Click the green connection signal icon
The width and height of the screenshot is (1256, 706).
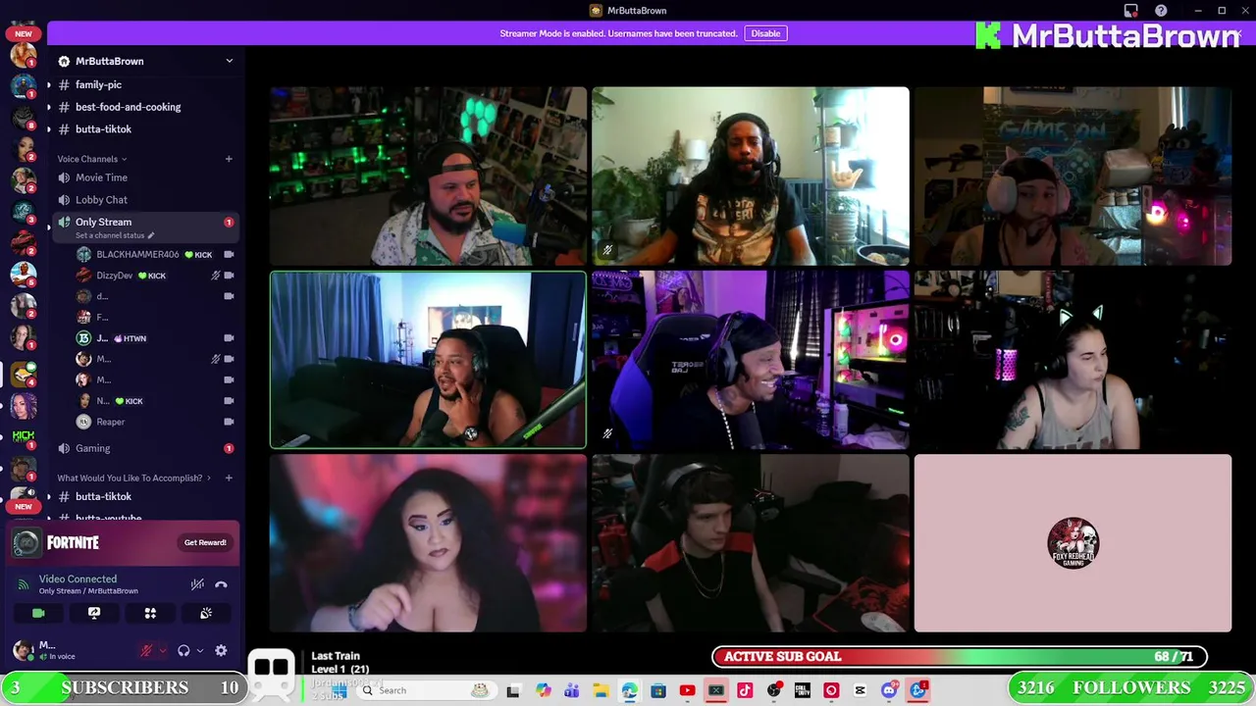pos(24,584)
